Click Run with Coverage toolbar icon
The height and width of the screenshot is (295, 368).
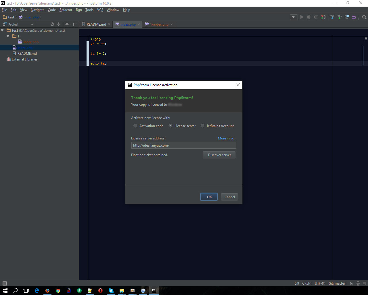[x=316, y=17]
